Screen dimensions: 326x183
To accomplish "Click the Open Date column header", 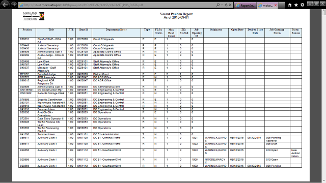I will 237,33.
